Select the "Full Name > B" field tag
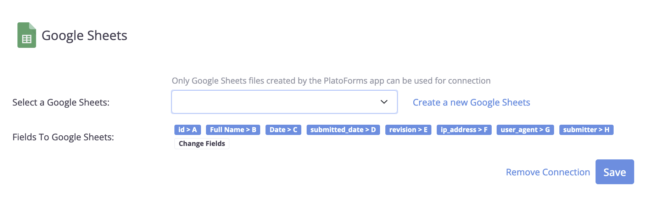 [233, 130]
